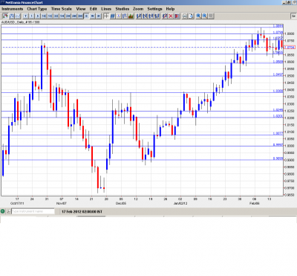The width and height of the screenshot is (297, 276).
Task: Select the line chart type icon
Action: click(18, 16)
